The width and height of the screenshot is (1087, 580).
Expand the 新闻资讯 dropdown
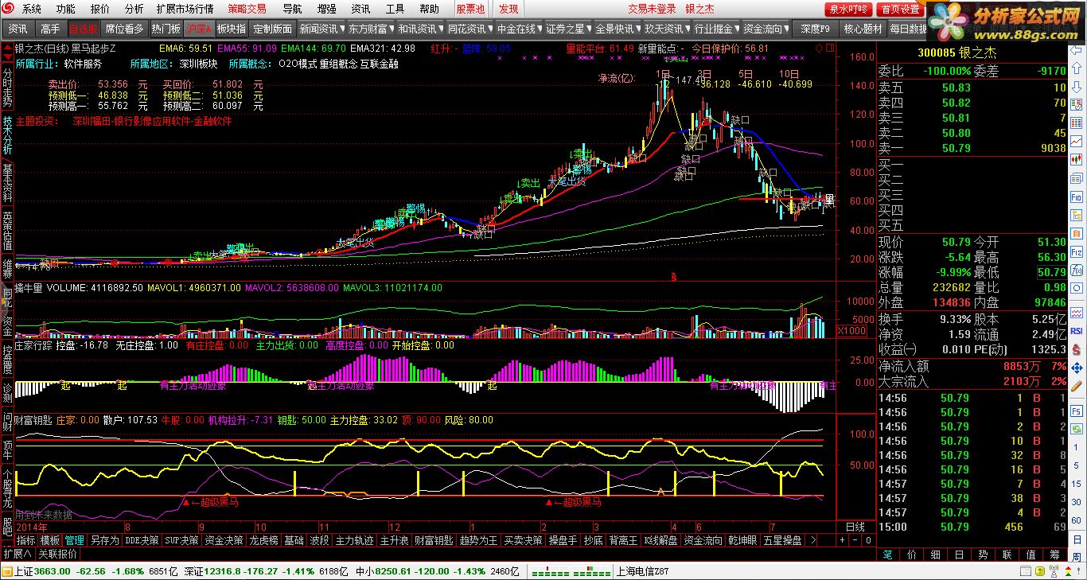pyautogui.click(x=341, y=29)
